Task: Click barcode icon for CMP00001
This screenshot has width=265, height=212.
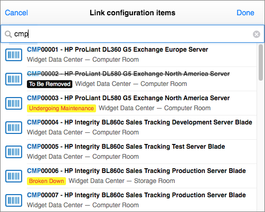Action: pyautogui.click(x=14, y=55)
